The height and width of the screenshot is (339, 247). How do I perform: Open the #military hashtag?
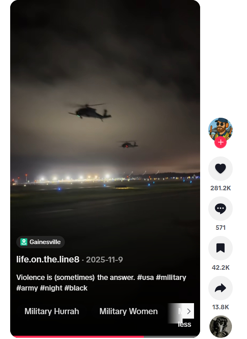click(x=172, y=277)
